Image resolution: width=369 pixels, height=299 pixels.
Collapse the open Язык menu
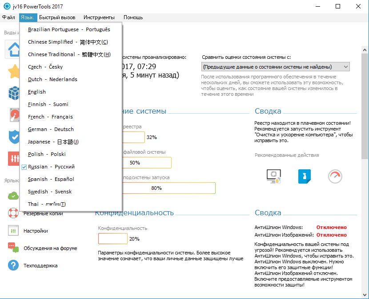coord(27,17)
